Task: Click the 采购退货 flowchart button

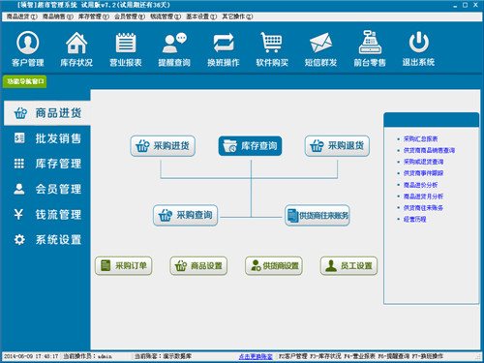Action: click(x=337, y=146)
